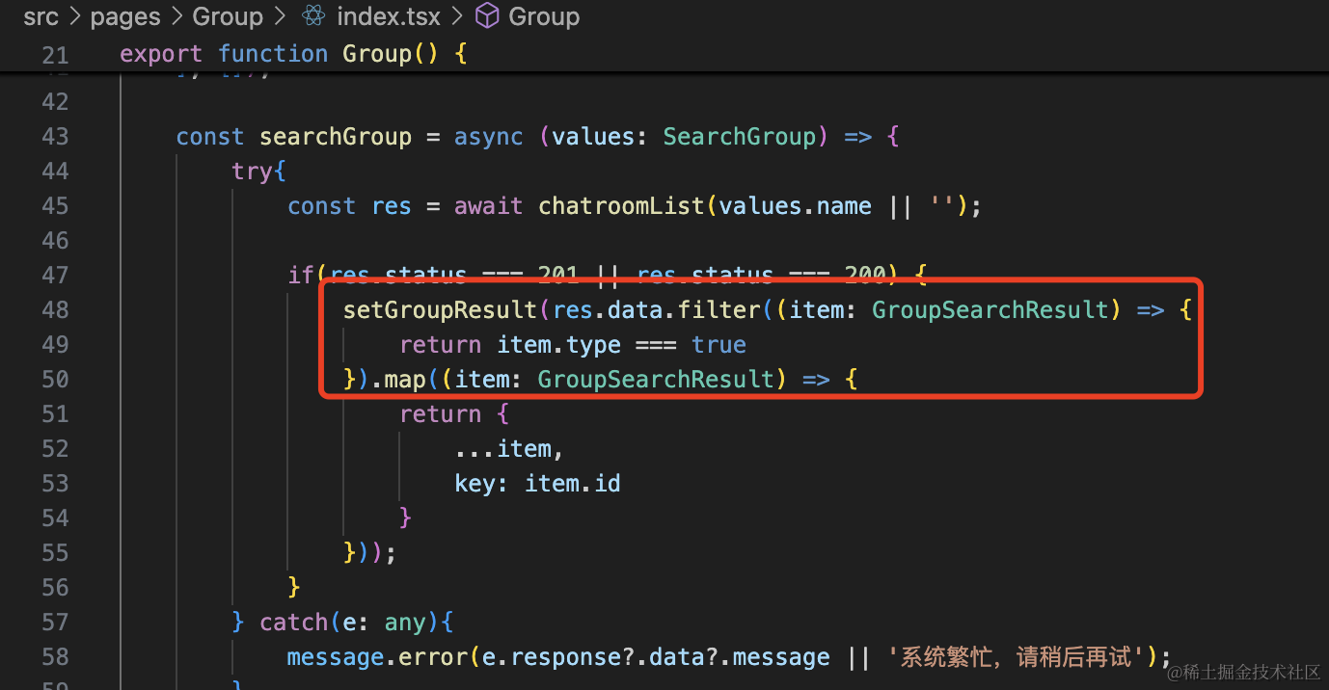This screenshot has height=690, width=1329.
Task: Click line number 43 in the gutter
Action: tap(56, 137)
